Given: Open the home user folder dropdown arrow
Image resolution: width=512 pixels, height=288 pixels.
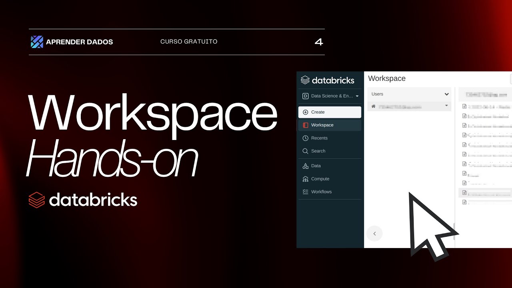Looking at the screenshot, I should (446, 106).
